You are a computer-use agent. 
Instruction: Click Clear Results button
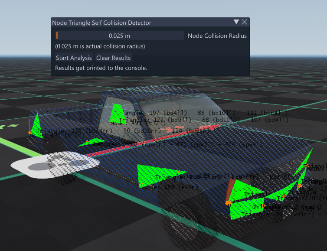(113, 58)
